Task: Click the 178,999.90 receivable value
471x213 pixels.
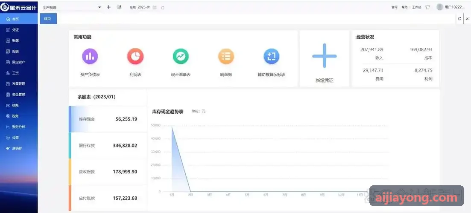Action: click(x=125, y=172)
